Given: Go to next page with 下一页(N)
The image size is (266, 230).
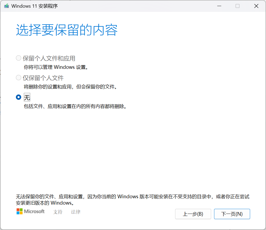Looking at the screenshot, I should click(x=232, y=214).
